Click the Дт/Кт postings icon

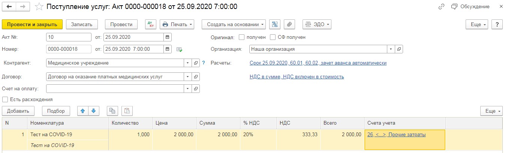pos(151,24)
